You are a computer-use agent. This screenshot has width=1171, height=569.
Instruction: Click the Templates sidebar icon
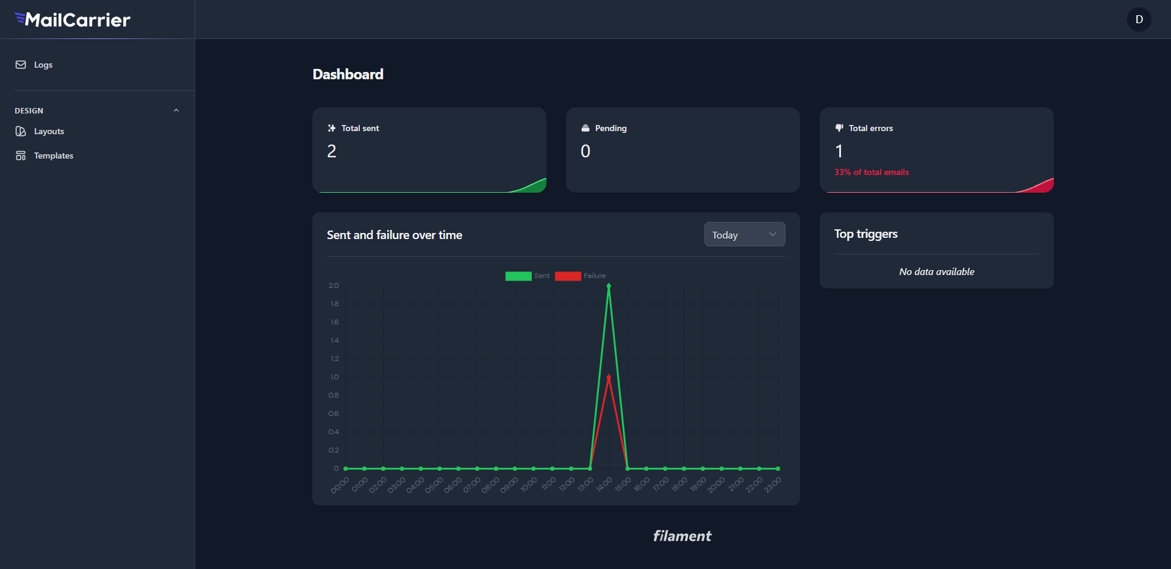pyautogui.click(x=21, y=156)
